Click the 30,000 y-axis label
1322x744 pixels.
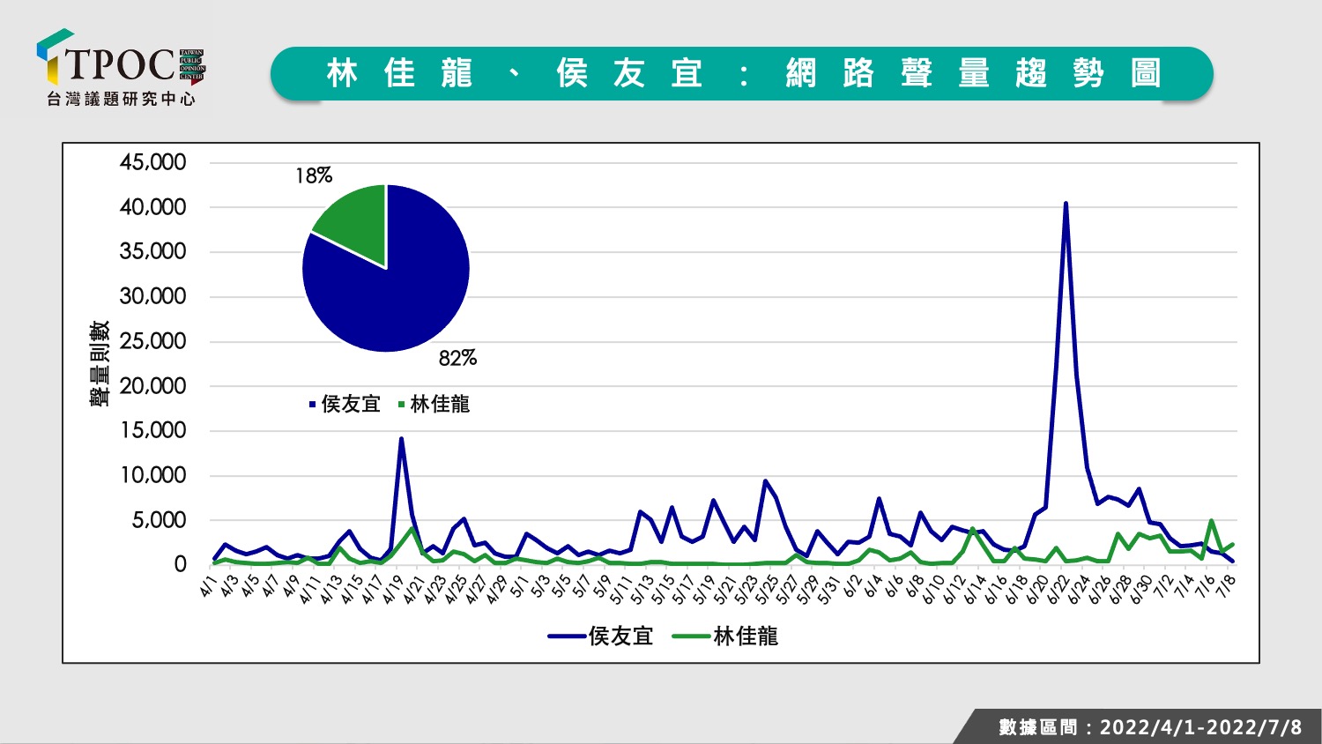(153, 296)
